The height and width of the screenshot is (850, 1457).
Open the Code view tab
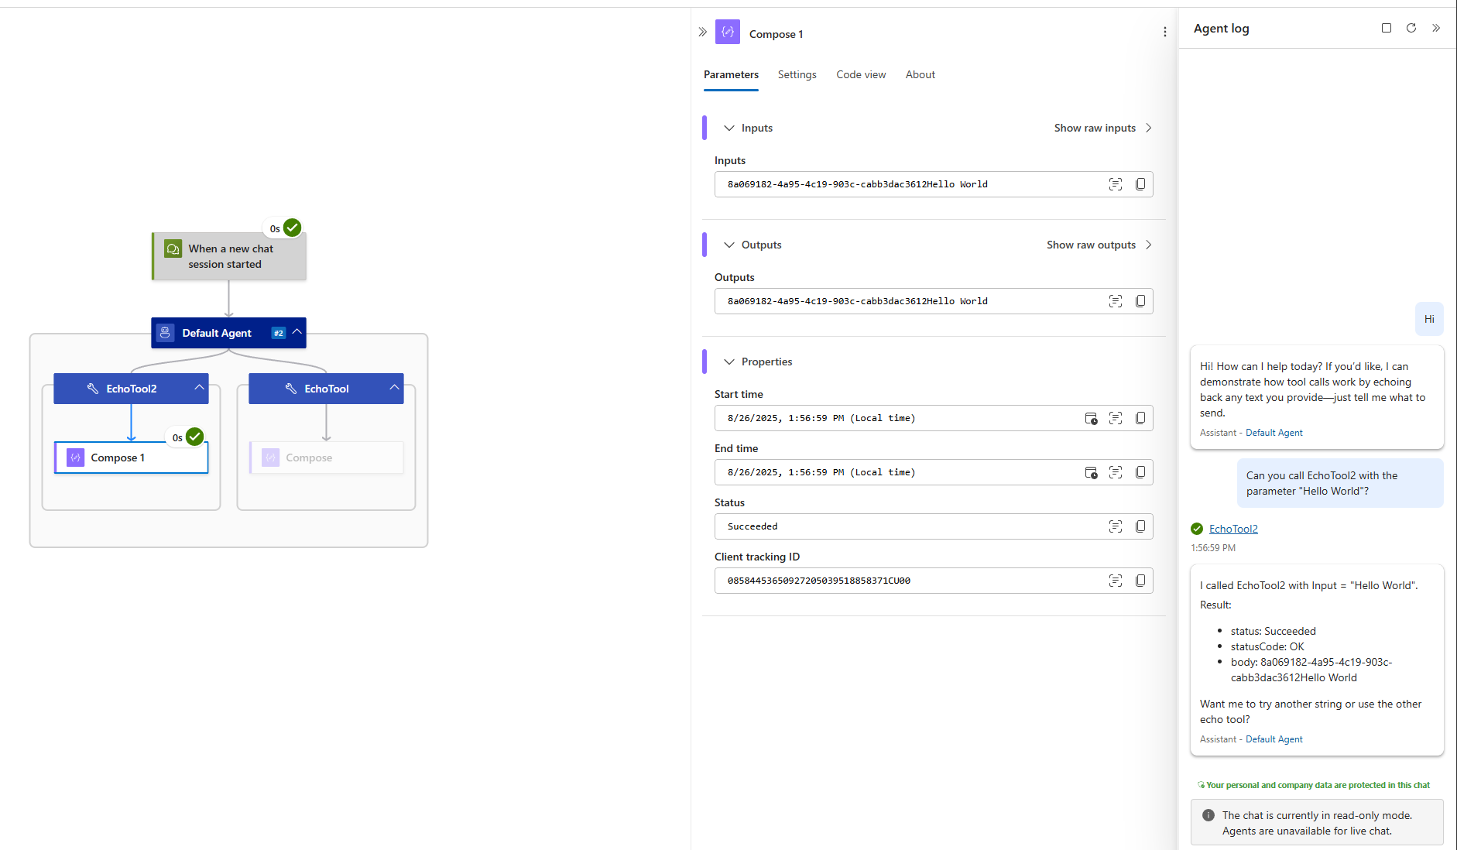[861, 74]
